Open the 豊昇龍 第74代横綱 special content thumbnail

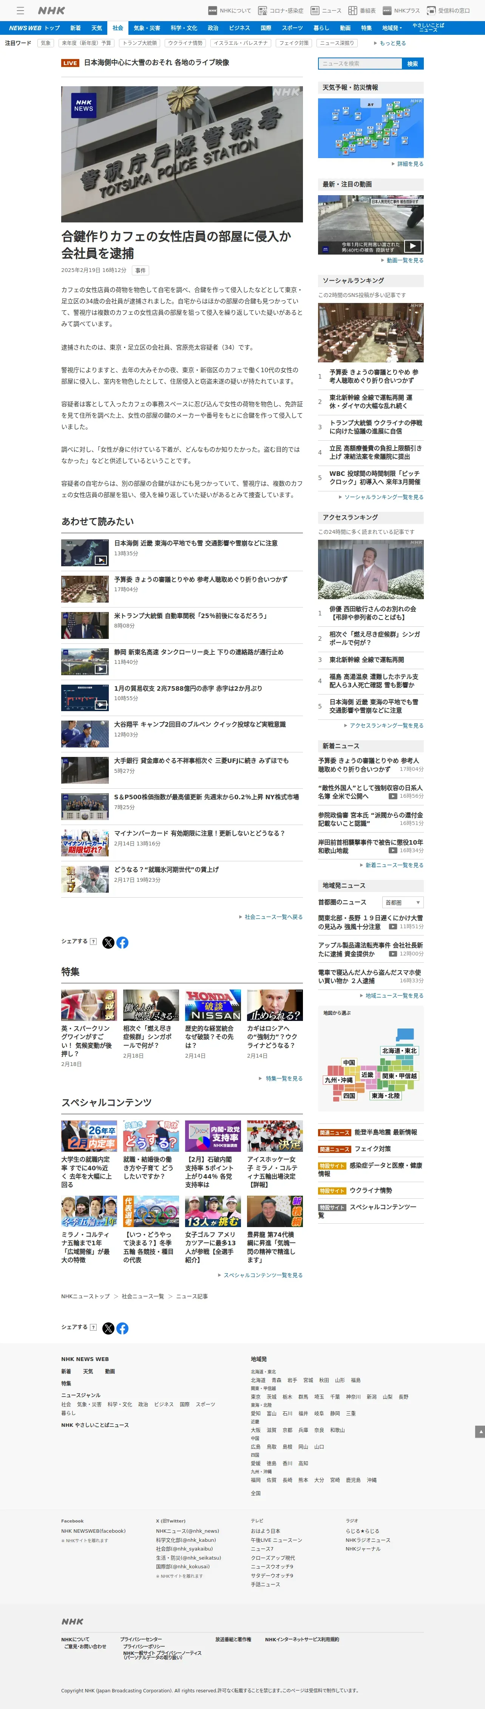275,1212
